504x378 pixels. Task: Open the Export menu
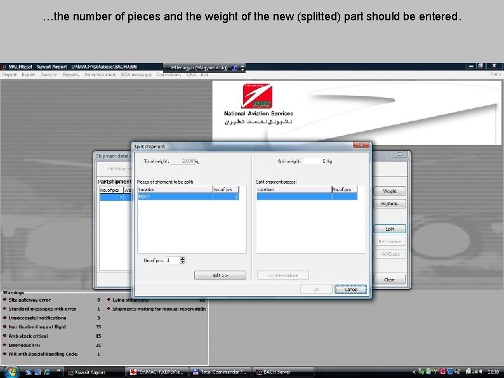tap(29, 74)
